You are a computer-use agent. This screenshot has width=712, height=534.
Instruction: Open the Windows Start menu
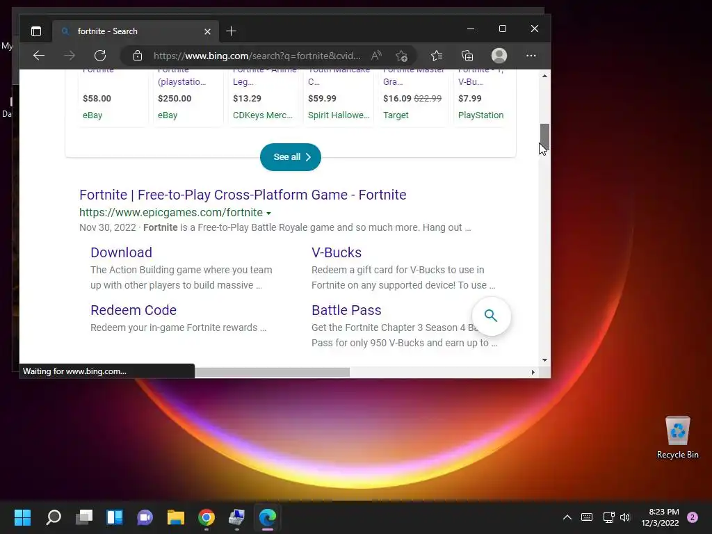point(23,517)
